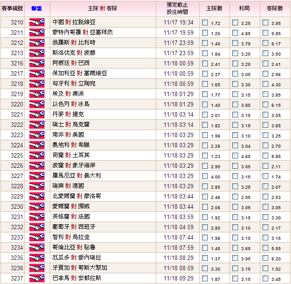The image size is (291, 284).
Task: Click the league icon for match 3231
Action: 37,217
